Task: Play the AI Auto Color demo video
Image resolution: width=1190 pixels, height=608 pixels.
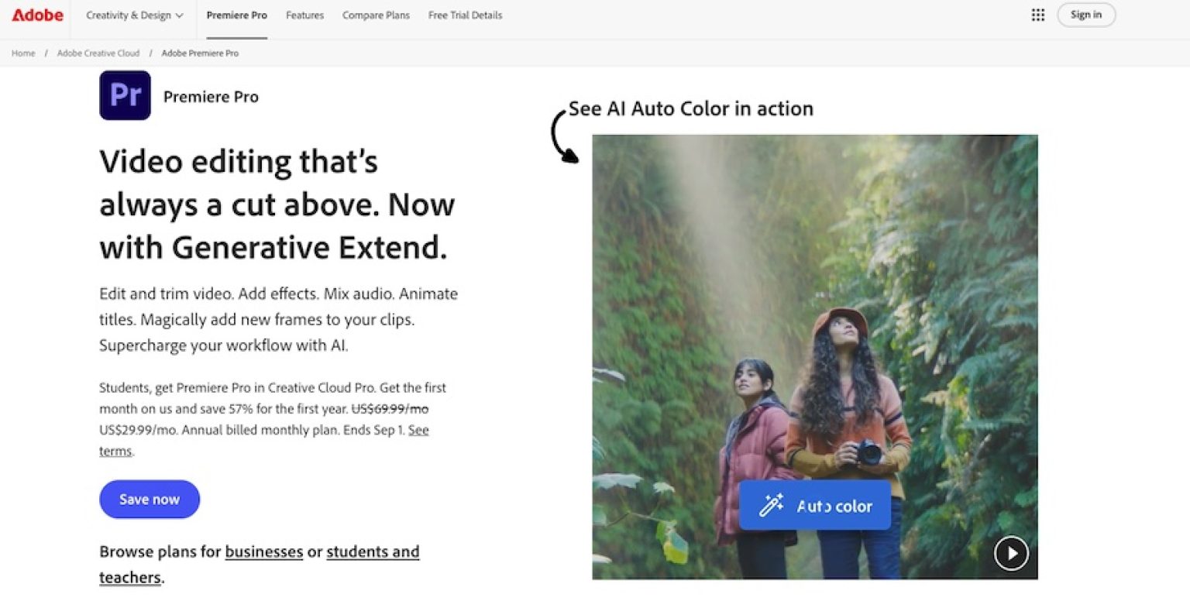Action: [1011, 553]
